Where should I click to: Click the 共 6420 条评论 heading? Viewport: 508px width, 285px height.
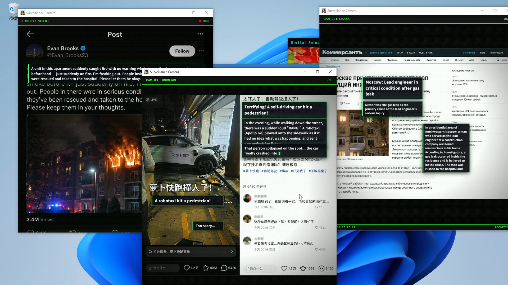click(255, 186)
